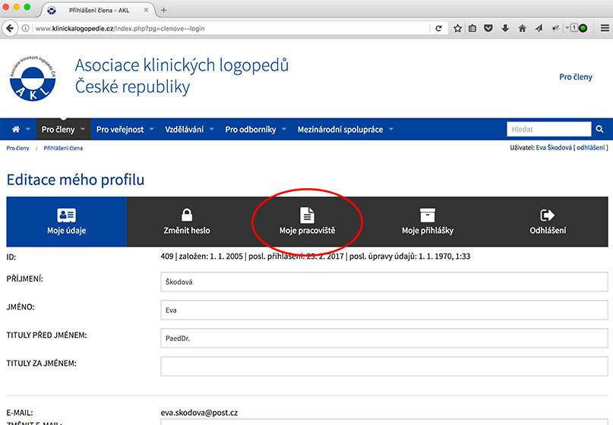Bookmark this page with the star icon
Image resolution: width=613 pixels, height=425 pixels.
click(x=457, y=28)
